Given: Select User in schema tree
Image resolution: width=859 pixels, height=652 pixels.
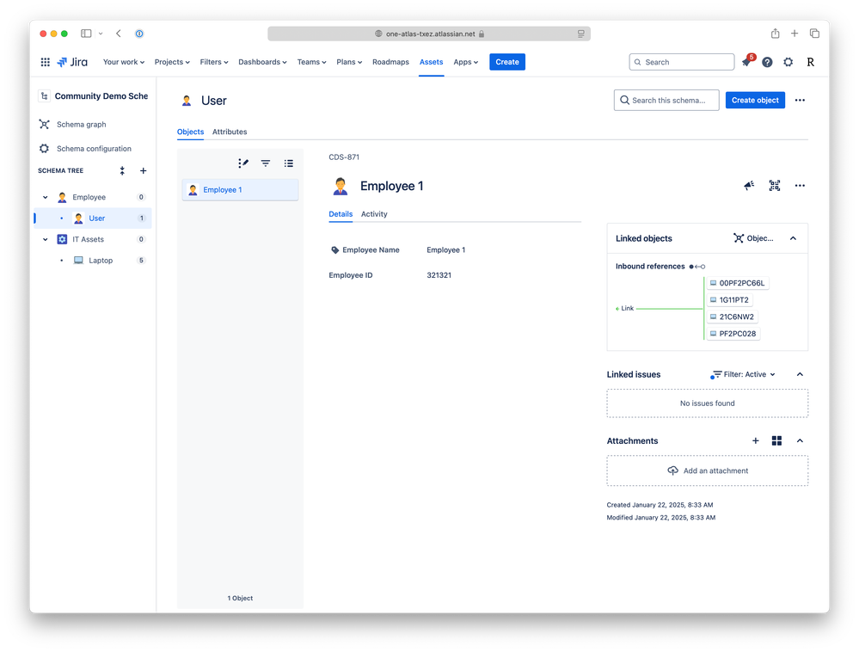Looking at the screenshot, I should (x=93, y=218).
